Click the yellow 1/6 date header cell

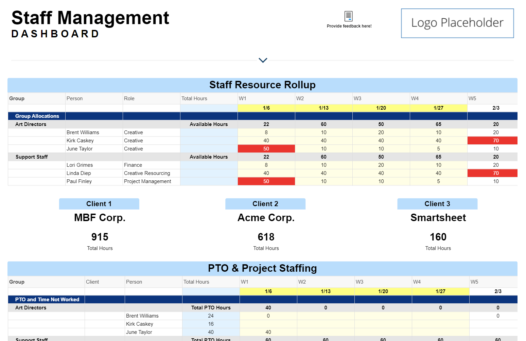coord(266,108)
